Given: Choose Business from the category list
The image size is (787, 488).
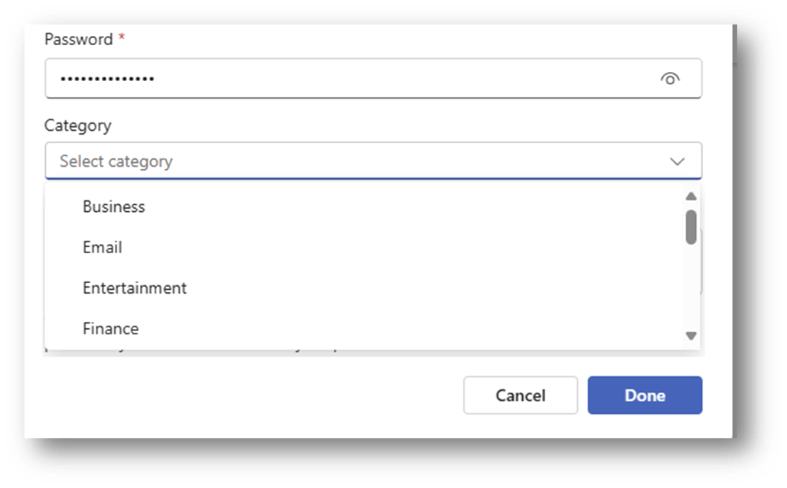Looking at the screenshot, I should click(364, 207).
